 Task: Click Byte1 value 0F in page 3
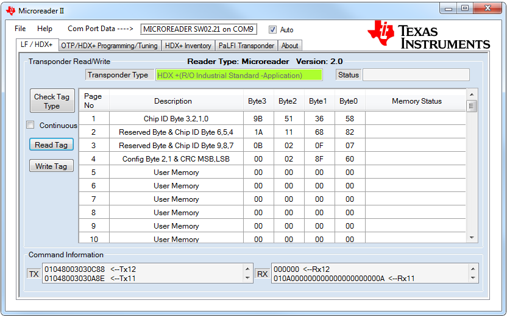pyautogui.click(x=319, y=146)
